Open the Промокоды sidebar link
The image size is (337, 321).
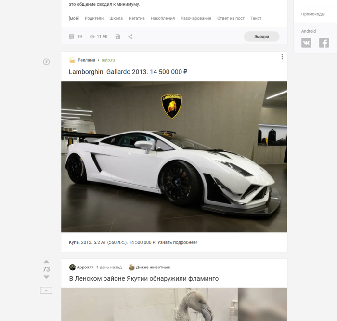tap(313, 14)
